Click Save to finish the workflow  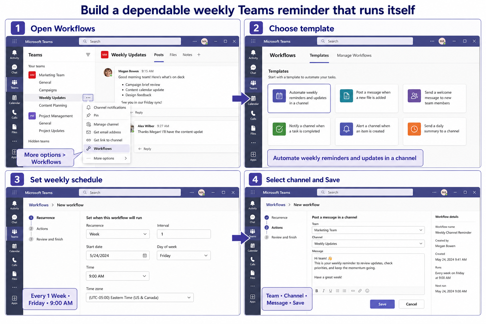pyautogui.click(x=382, y=304)
